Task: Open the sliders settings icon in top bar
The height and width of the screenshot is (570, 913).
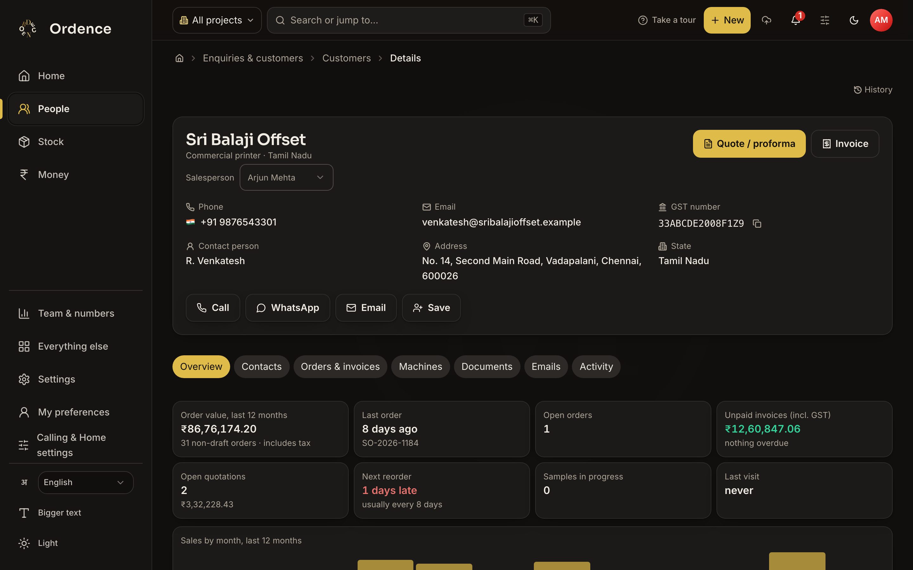Action: (825, 20)
